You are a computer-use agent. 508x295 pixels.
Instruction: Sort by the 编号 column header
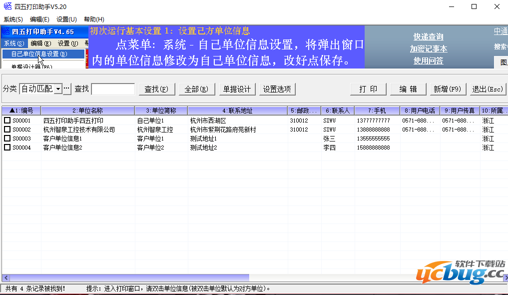point(21,110)
